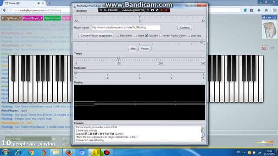Open the Firefox hamburger menu
This screenshot has width=278, height=156.
(275, 10)
